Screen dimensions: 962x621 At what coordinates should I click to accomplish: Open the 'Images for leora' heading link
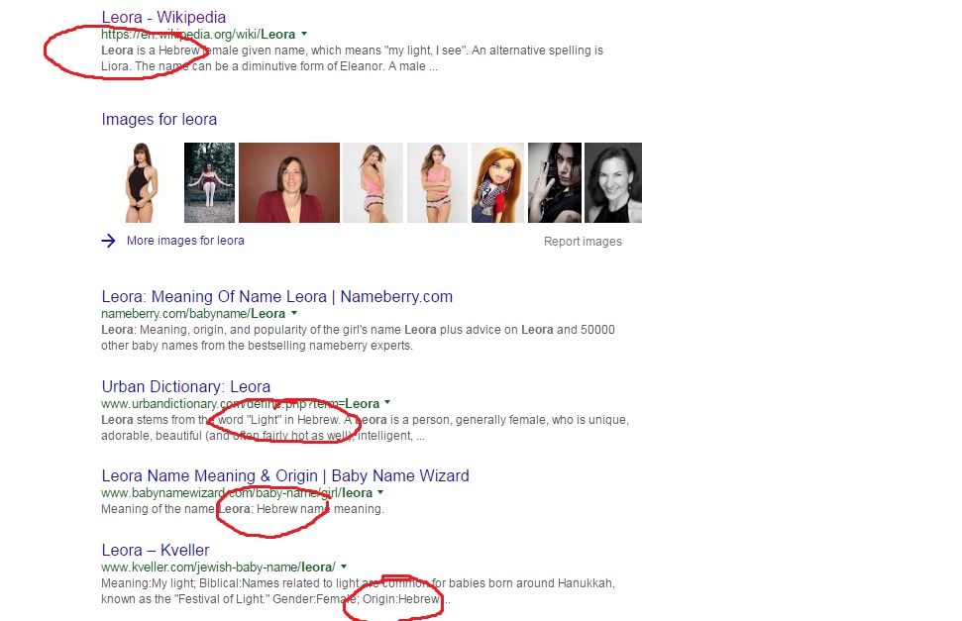(x=159, y=120)
